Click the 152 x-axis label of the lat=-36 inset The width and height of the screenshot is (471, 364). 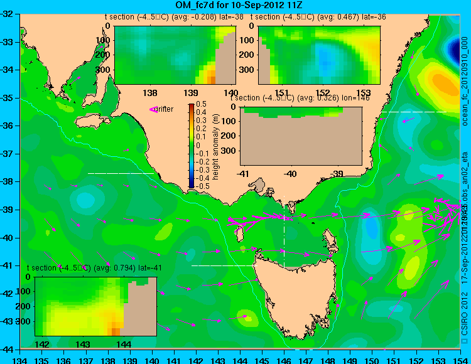point(323,93)
